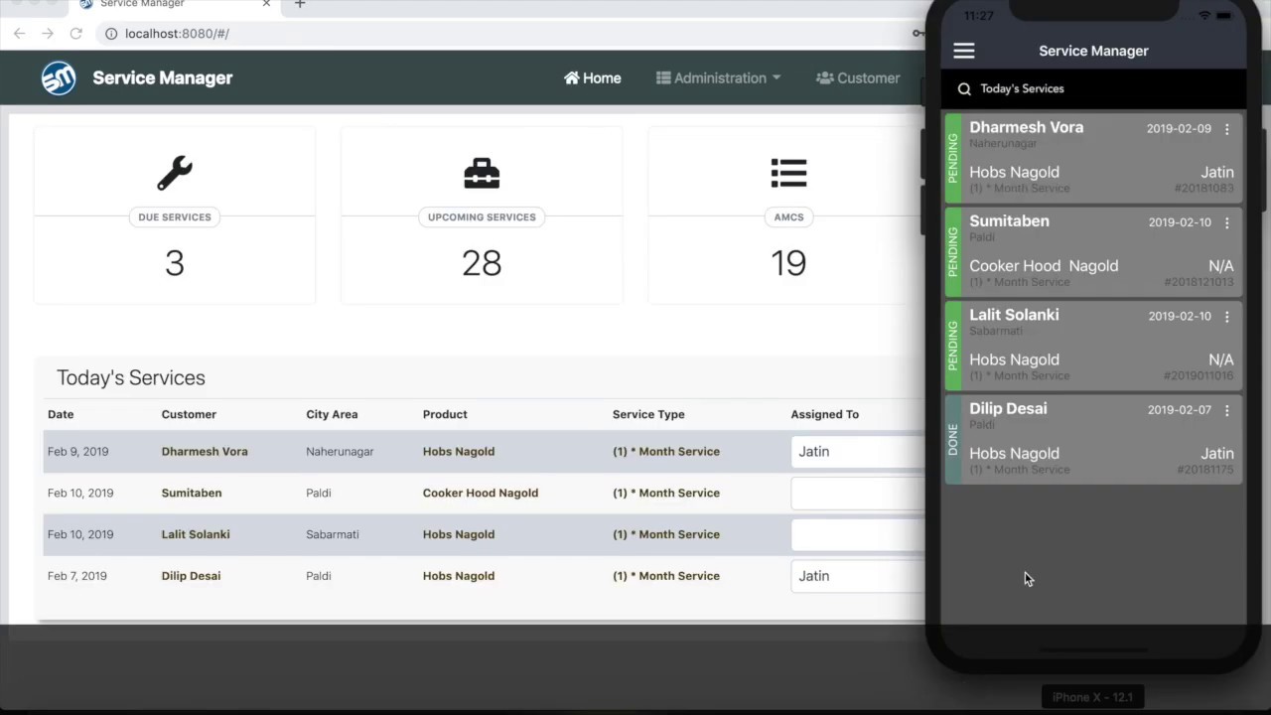Click the wrench icon for Due Services
Image resolution: width=1271 pixels, height=715 pixels.
pos(175,173)
